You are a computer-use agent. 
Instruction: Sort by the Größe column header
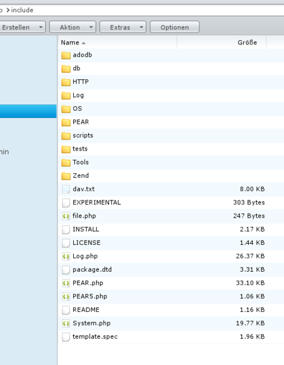222,43
